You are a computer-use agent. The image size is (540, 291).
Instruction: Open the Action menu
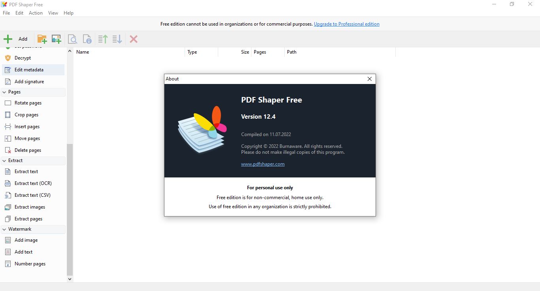[x=36, y=13]
